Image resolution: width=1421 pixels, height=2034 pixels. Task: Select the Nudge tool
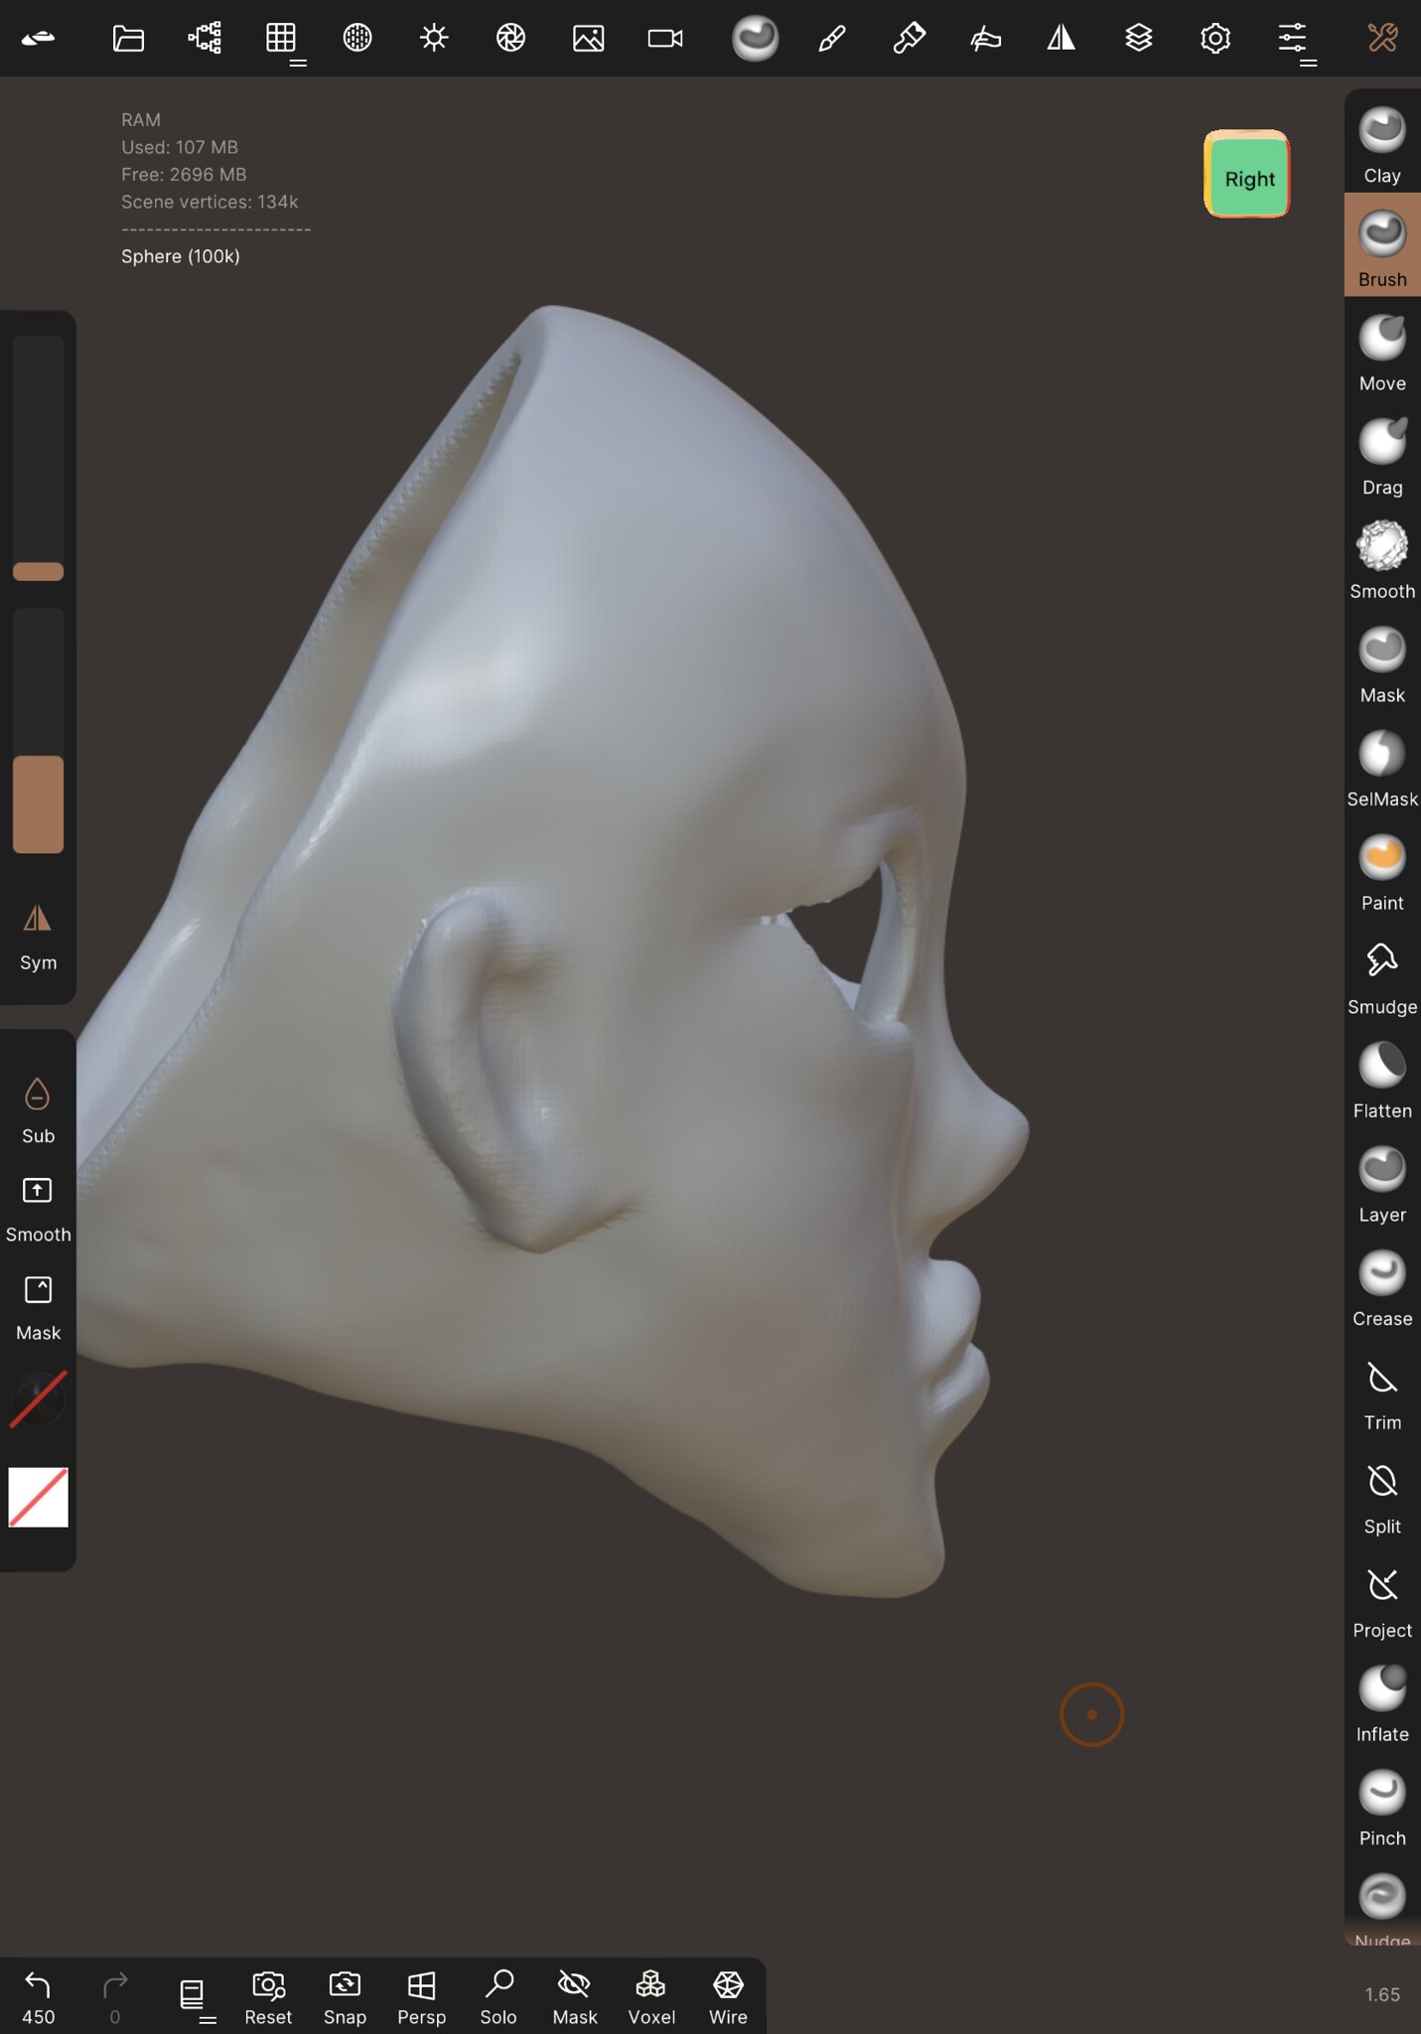pyautogui.click(x=1382, y=1907)
